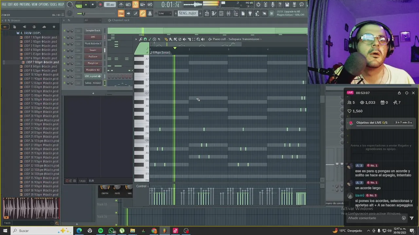
Task: Open the piano roll wrench tools menu
Action: (140, 39)
